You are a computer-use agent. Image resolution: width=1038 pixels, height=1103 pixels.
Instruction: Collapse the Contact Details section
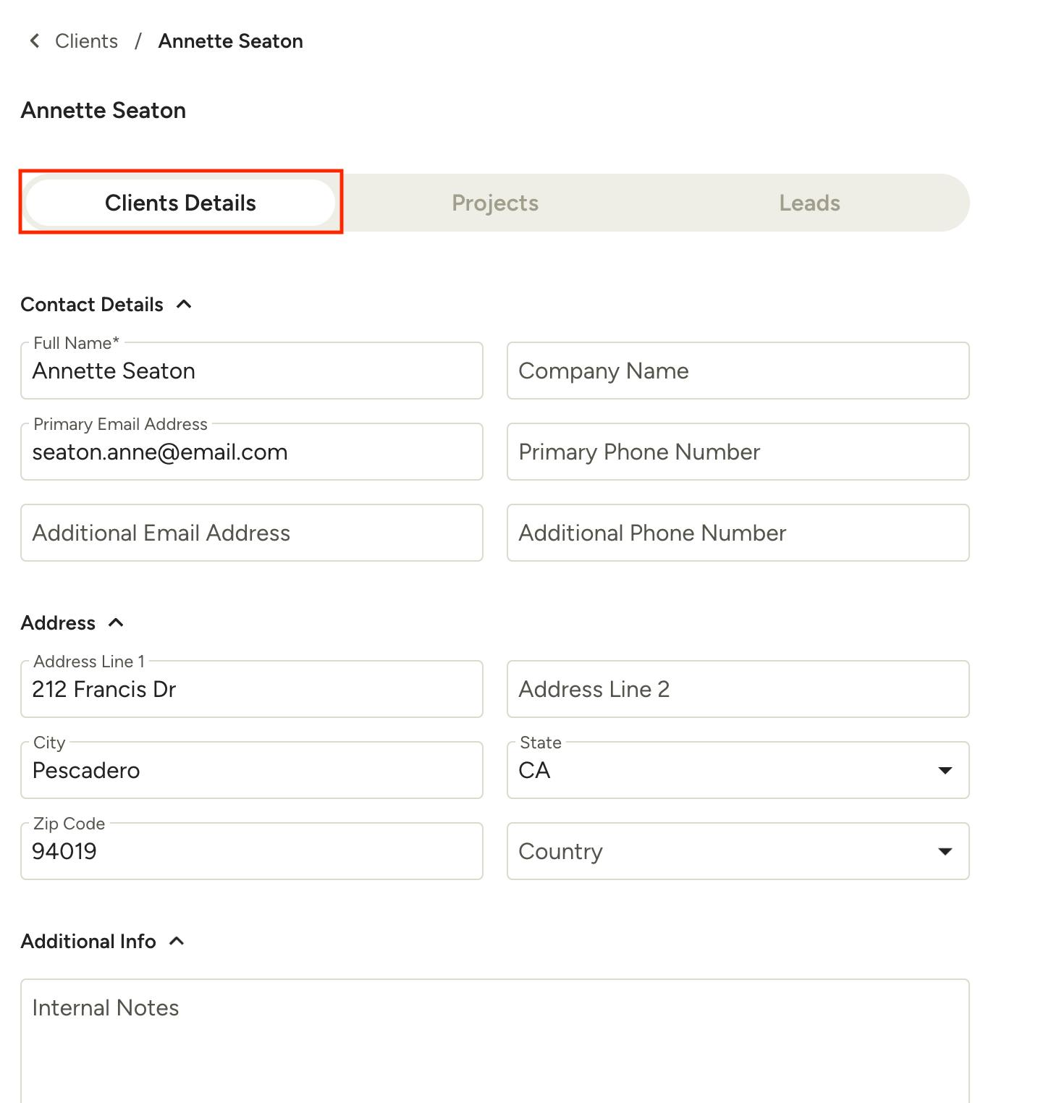[x=184, y=305]
